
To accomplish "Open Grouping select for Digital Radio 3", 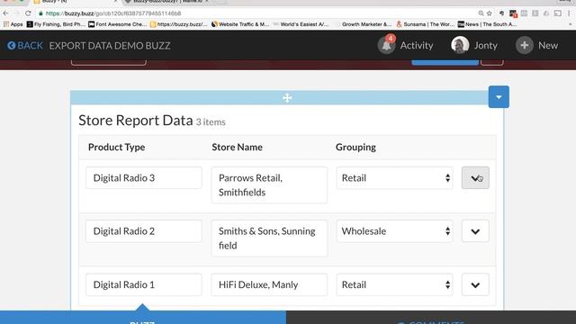I will (394, 178).
